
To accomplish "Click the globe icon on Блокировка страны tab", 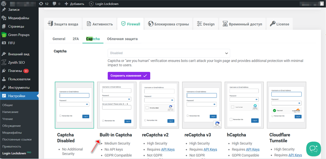I will (151, 24).
